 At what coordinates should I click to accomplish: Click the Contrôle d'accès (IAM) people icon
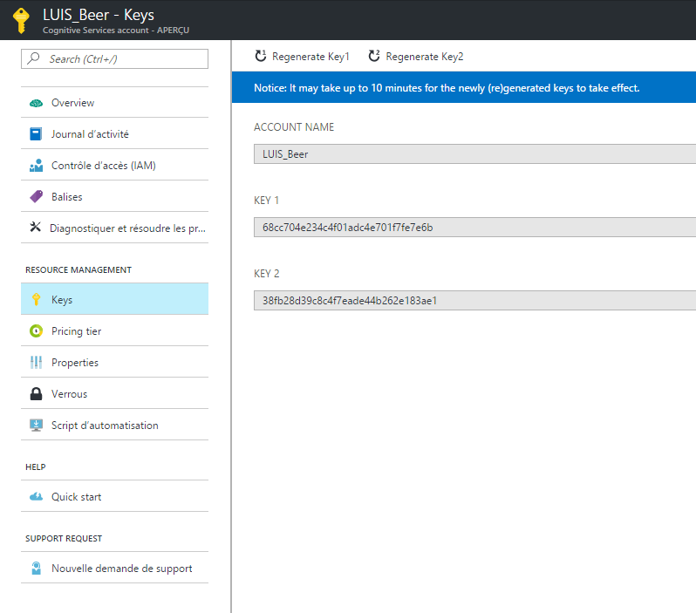click(36, 166)
